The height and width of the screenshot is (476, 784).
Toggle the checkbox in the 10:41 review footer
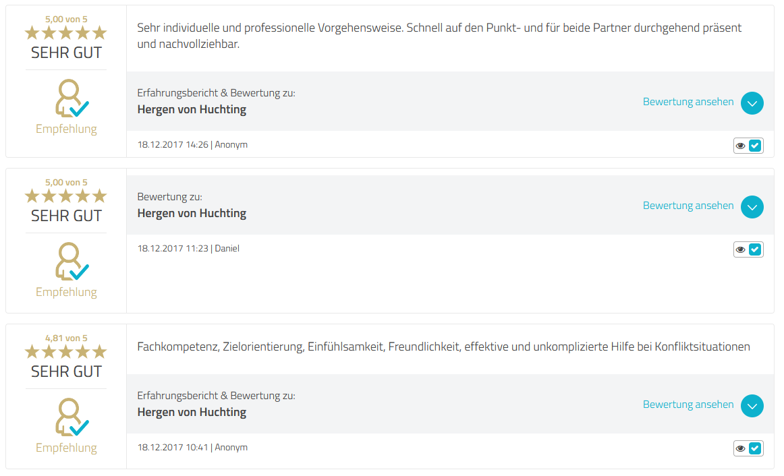[755, 448]
